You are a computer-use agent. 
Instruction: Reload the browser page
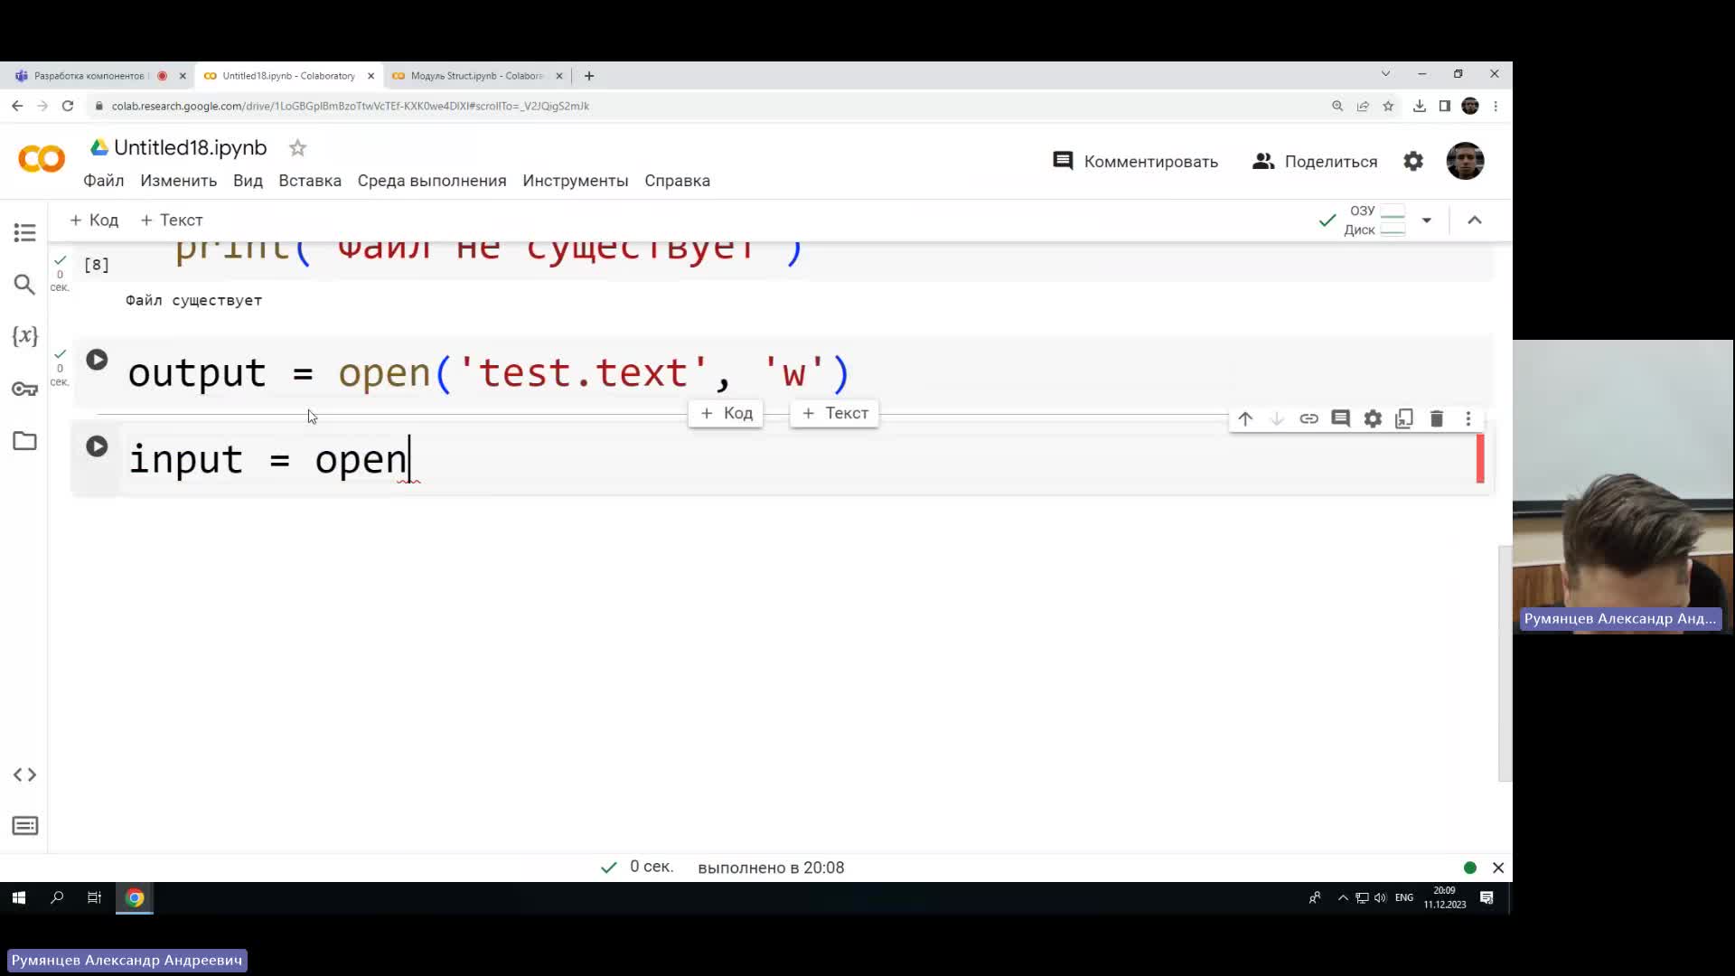(x=68, y=106)
